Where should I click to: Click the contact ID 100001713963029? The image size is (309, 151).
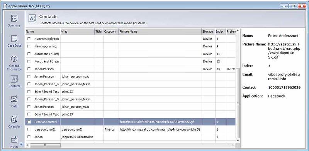(x=284, y=87)
